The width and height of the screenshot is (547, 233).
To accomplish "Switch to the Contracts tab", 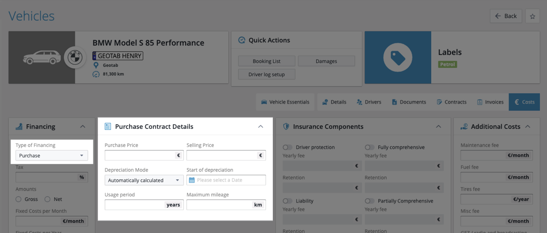I will click(451, 102).
